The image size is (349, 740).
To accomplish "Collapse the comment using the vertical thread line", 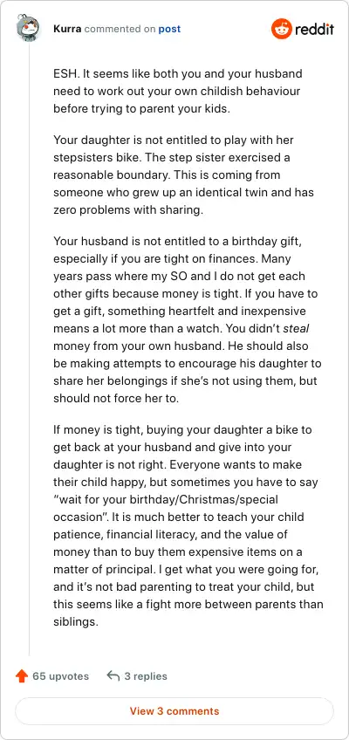I will (30, 348).
